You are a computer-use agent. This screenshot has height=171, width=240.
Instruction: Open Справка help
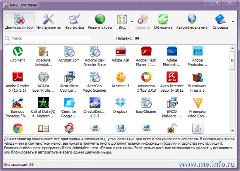click(220, 22)
